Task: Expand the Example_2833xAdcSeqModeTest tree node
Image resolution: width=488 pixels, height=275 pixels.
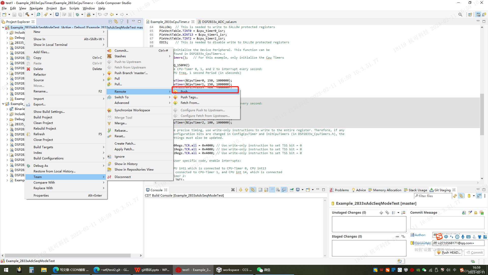Action: [x=3, y=104]
